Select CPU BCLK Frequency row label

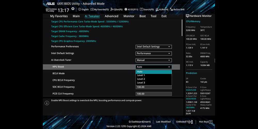pos(64,80)
